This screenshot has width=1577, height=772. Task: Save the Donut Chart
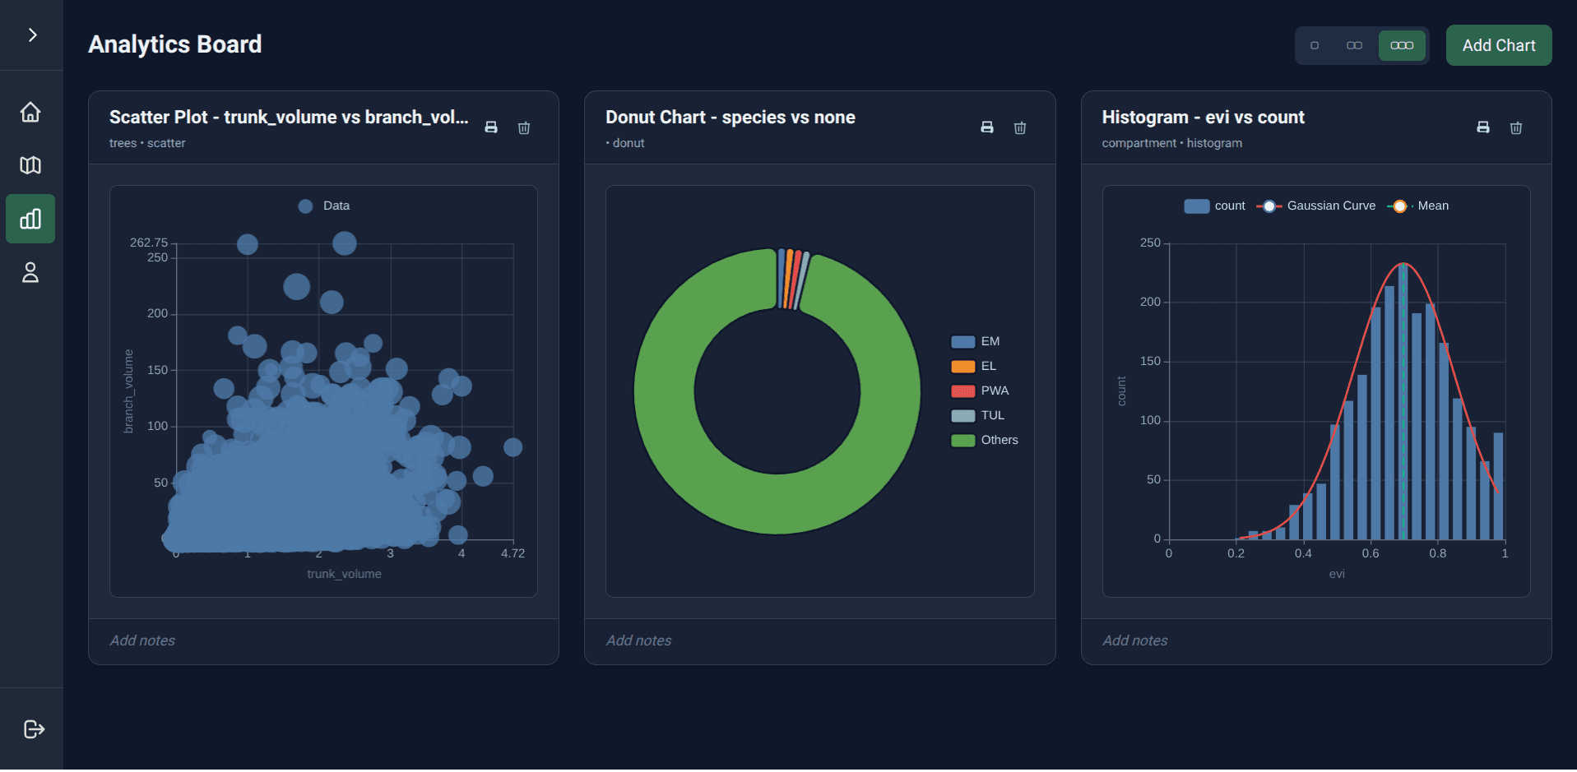coord(987,127)
